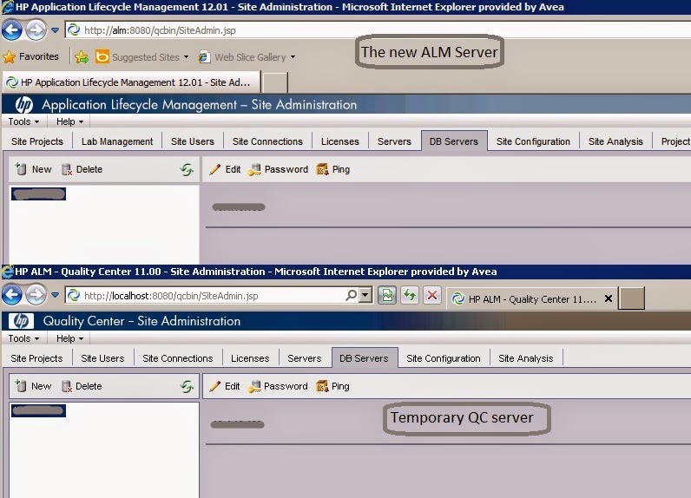The width and height of the screenshot is (691, 498).
Task: Switch to Site Analysis tab in Quality Center
Action: [x=526, y=358]
